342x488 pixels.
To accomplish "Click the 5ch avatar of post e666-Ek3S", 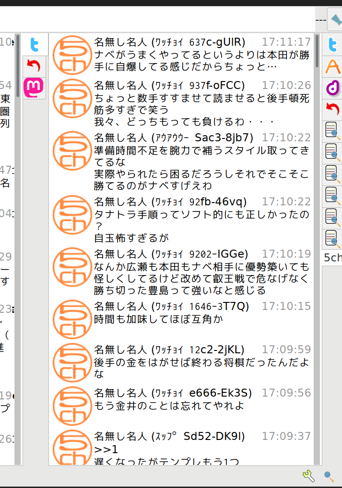I will [x=72, y=406].
